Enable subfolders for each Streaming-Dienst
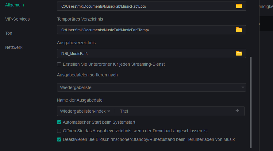Image resolution: width=273 pixels, height=151 pixels. tap(59, 64)
